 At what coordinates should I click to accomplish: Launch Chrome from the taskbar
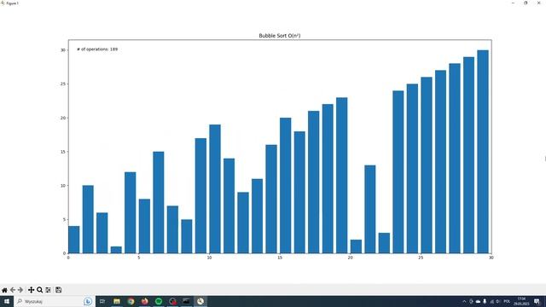[131, 301]
